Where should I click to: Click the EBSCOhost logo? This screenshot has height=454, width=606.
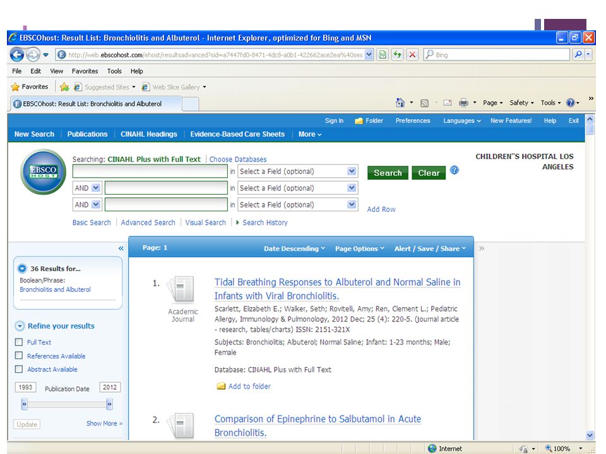(x=44, y=172)
